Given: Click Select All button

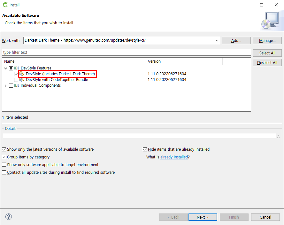Looking at the screenshot, I should point(267,53).
